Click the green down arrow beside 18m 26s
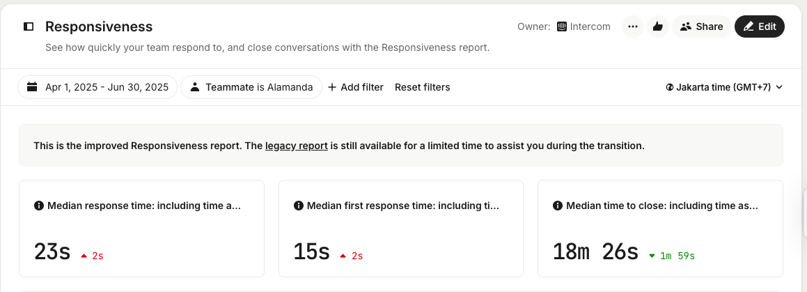Screen dimensions: 807x292 (652, 256)
